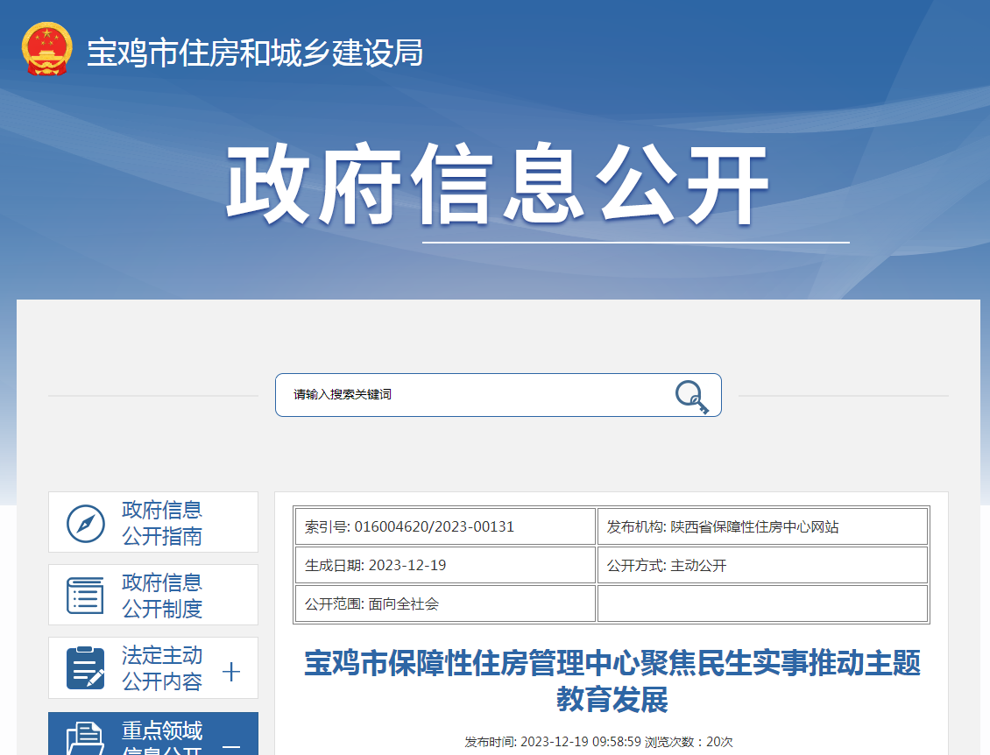
Task: Click the magnifier search icon
Action: [x=691, y=396]
